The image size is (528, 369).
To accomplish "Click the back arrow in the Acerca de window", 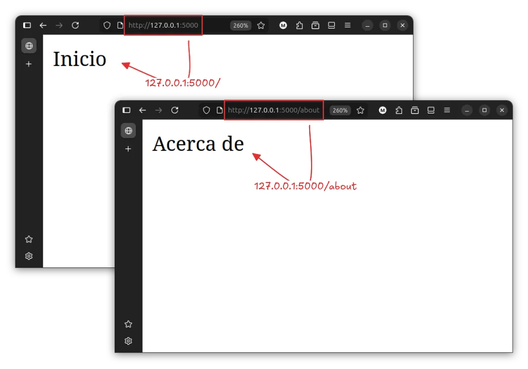I will pos(142,110).
